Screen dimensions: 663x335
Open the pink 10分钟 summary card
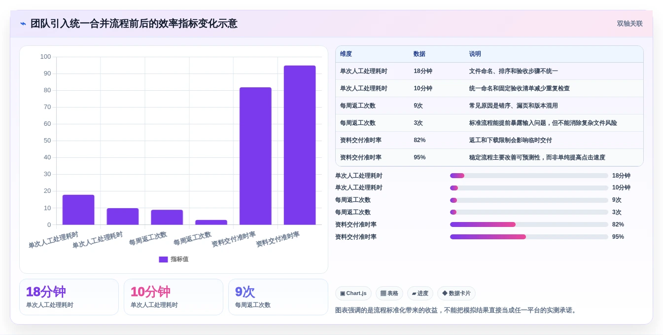click(x=174, y=297)
